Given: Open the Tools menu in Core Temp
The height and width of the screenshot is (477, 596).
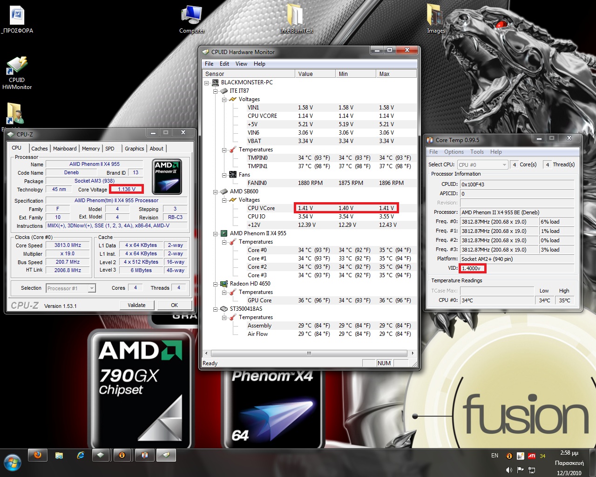Looking at the screenshot, I should tap(477, 152).
